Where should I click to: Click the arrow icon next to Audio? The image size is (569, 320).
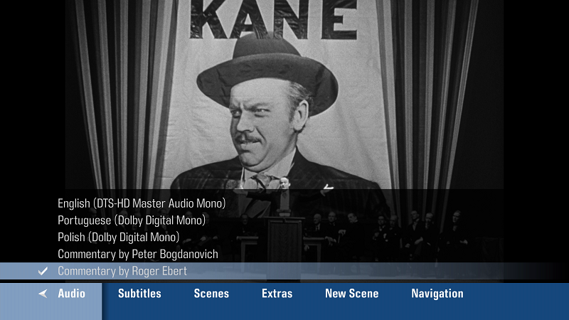[43, 294]
